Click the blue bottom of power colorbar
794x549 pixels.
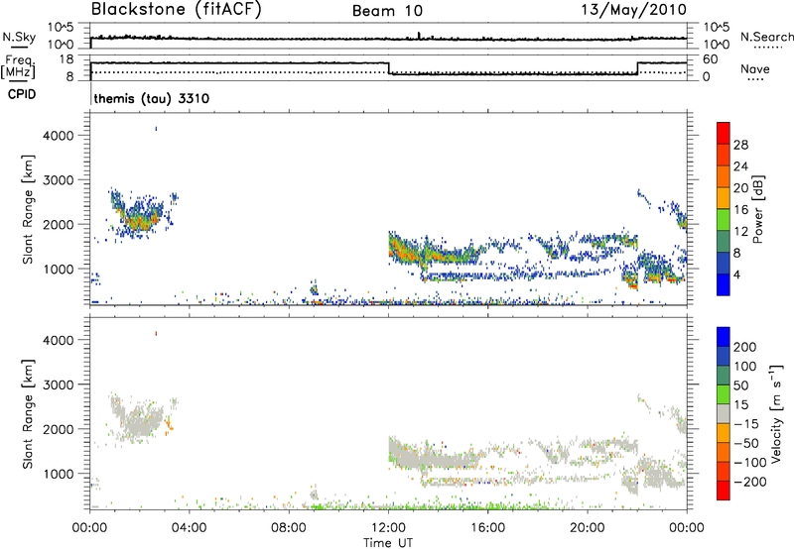point(724,284)
